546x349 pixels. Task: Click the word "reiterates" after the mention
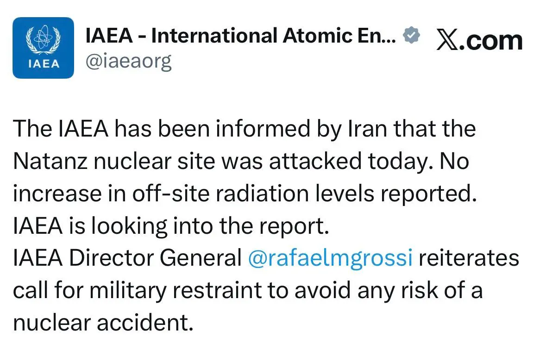point(469,258)
